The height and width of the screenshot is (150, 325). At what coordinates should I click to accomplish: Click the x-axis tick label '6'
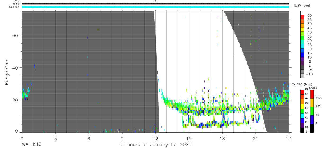click(x=89, y=138)
